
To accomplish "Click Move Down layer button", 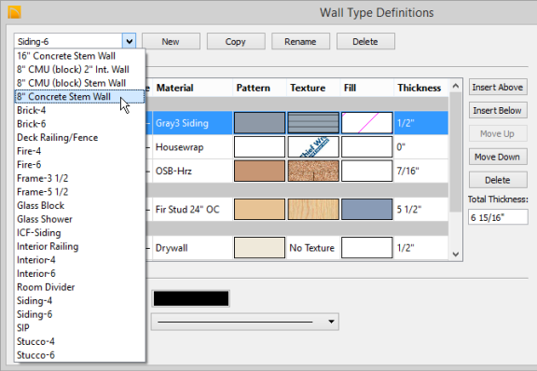I will pyautogui.click(x=498, y=157).
